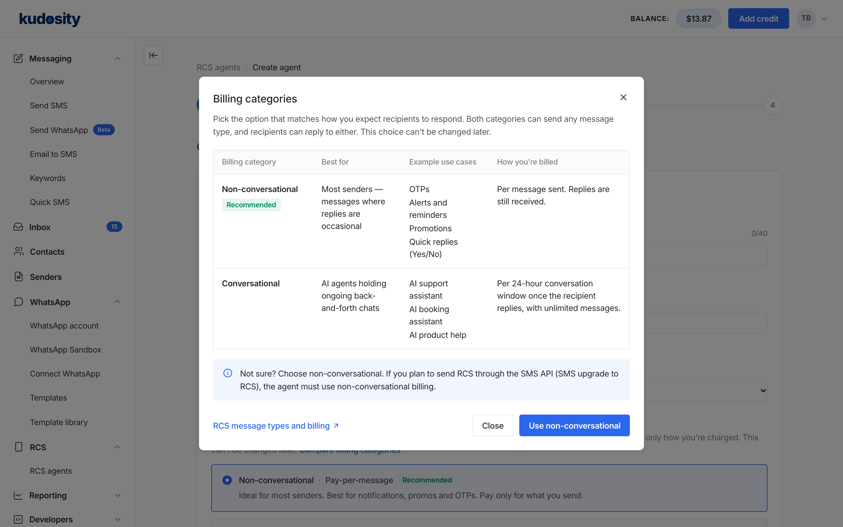Collapse the RCS section chevron

tap(117, 447)
